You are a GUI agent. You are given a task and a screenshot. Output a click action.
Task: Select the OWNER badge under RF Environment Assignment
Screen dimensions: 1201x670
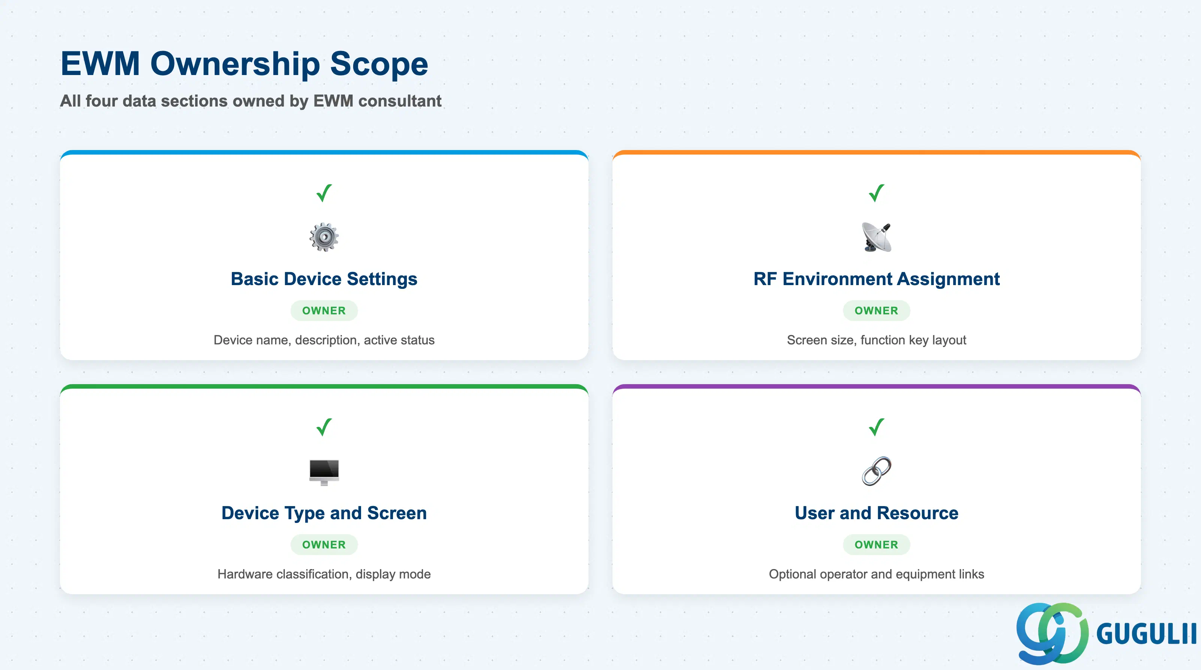(x=876, y=311)
